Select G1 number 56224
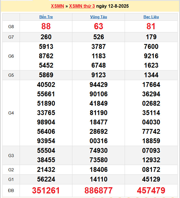Viewport: 180px width, 198px height. tap(46, 179)
